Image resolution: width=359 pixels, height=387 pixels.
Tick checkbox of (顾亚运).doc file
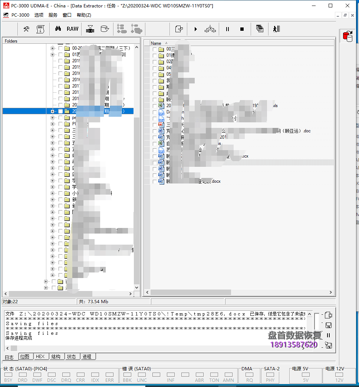[155, 131]
